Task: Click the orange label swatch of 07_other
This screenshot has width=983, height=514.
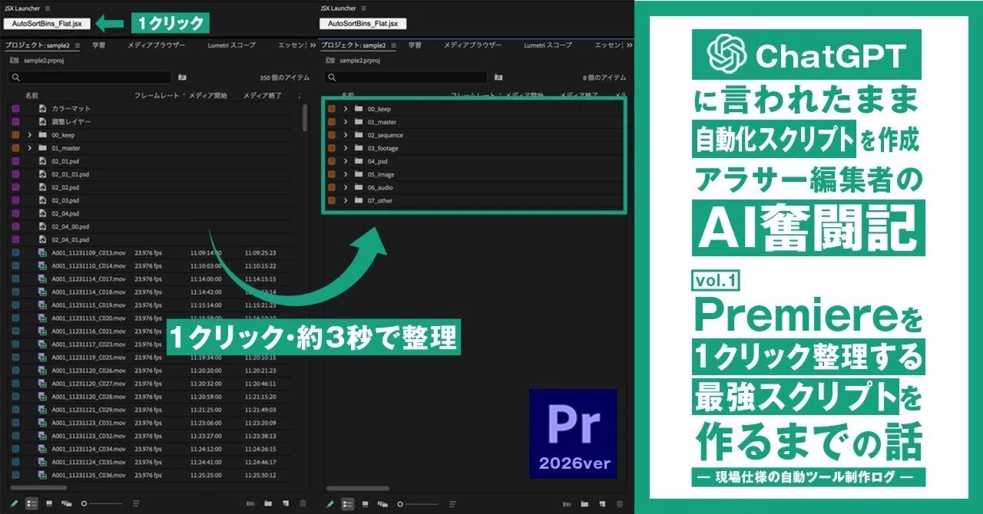Action: [332, 200]
